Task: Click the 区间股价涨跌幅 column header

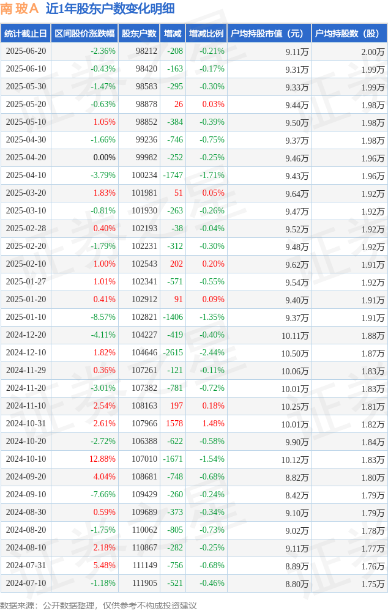Action: click(x=84, y=34)
